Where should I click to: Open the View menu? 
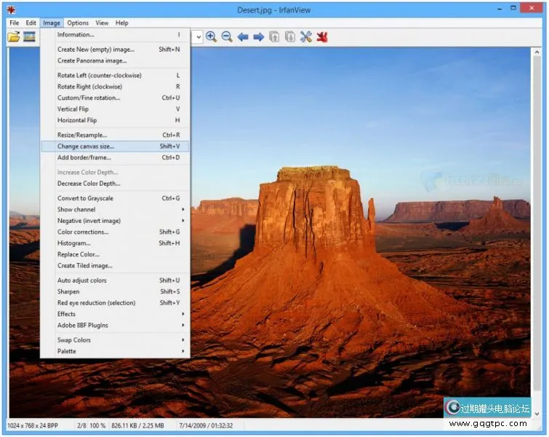click(x=102, y=23)
